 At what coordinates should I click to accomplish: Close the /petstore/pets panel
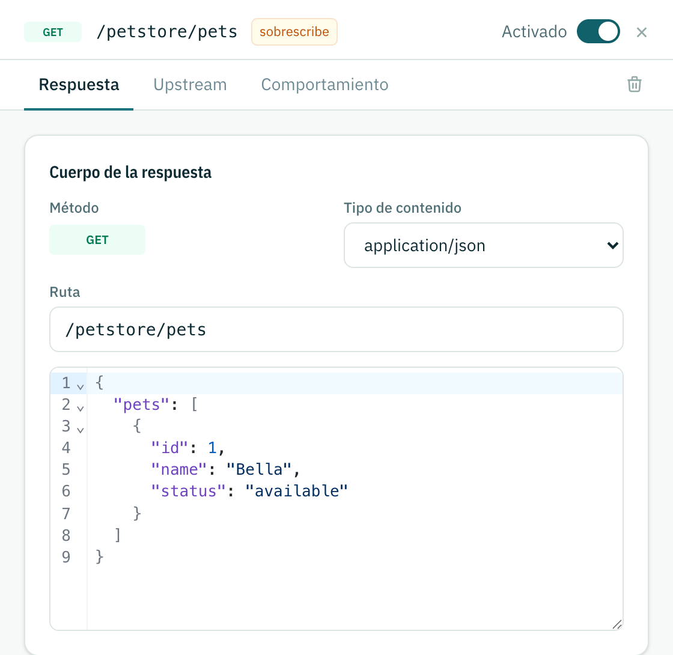[x=641, y=32]
